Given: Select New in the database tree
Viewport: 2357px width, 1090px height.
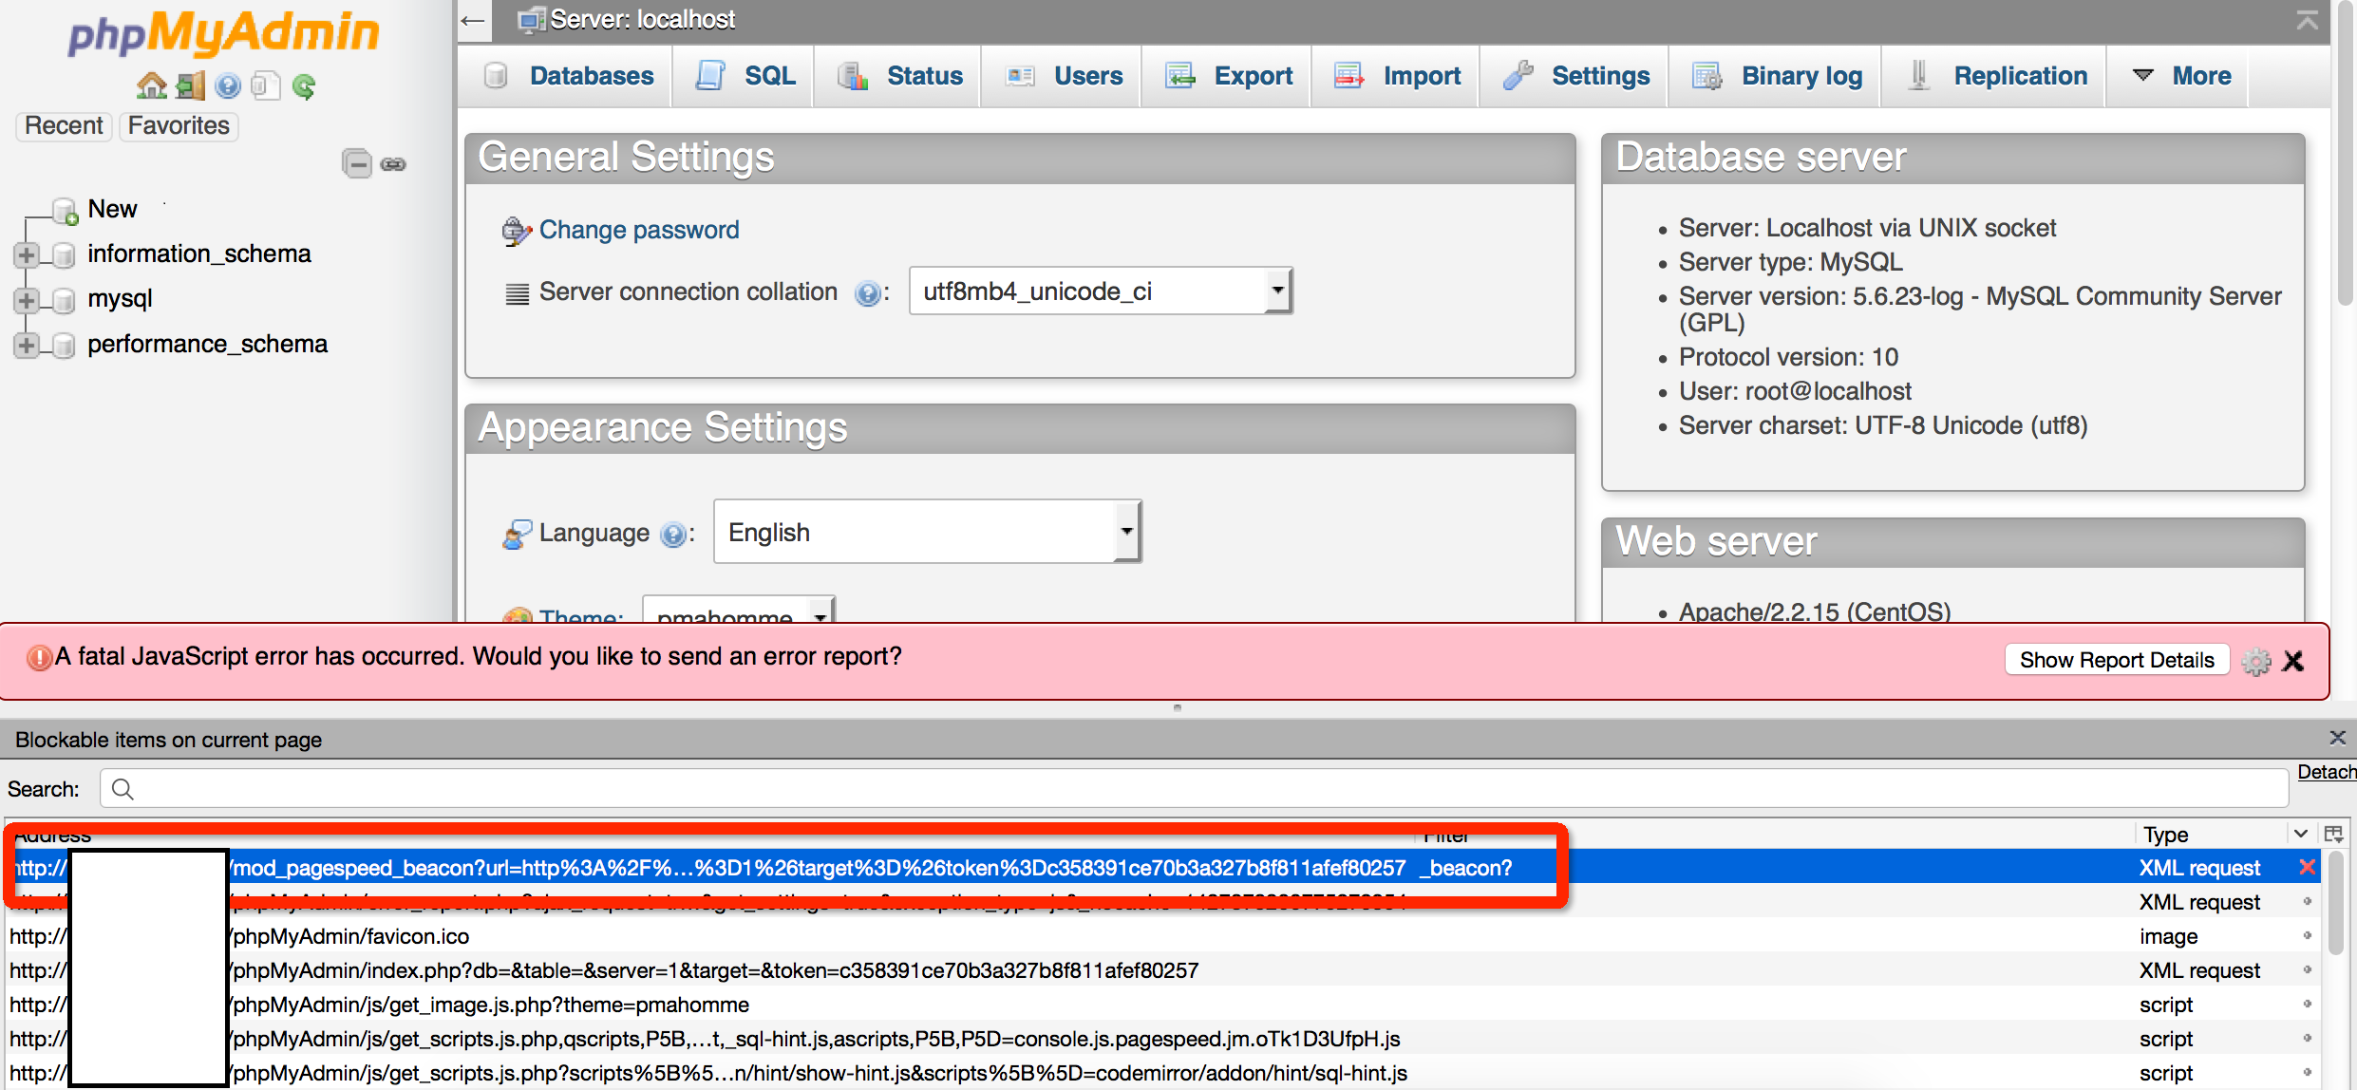Looking at the screenshot, I should (x=112, y=209).
